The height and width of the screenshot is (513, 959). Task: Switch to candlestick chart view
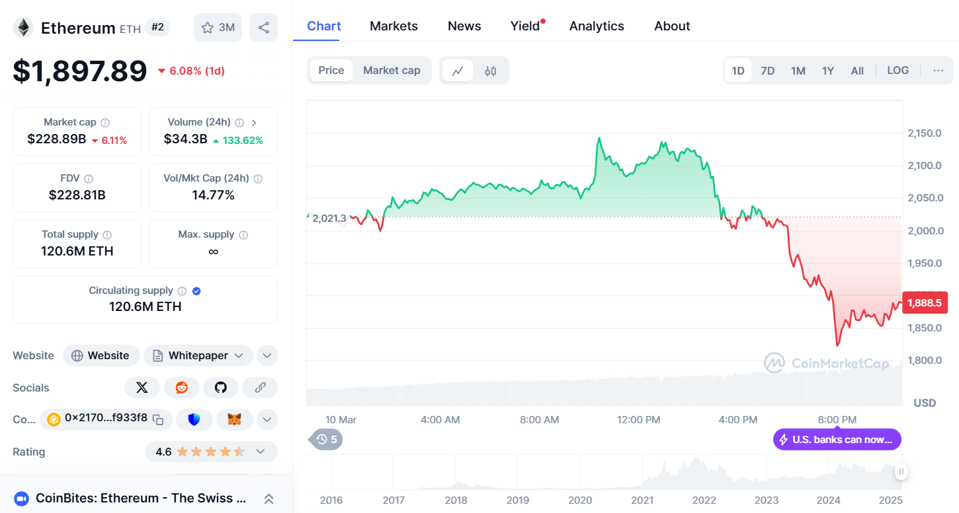tap(490, 71)
